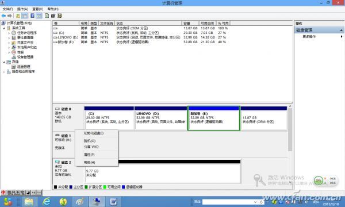Click 更多操作 in the actions pane

pyautogui.click(x=309, y=37)
